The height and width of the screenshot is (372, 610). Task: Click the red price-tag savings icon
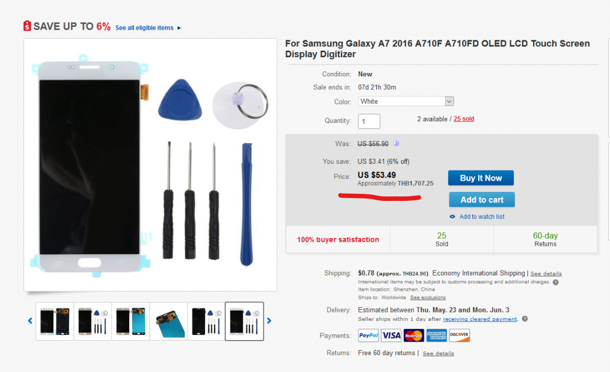pos(26,26)
